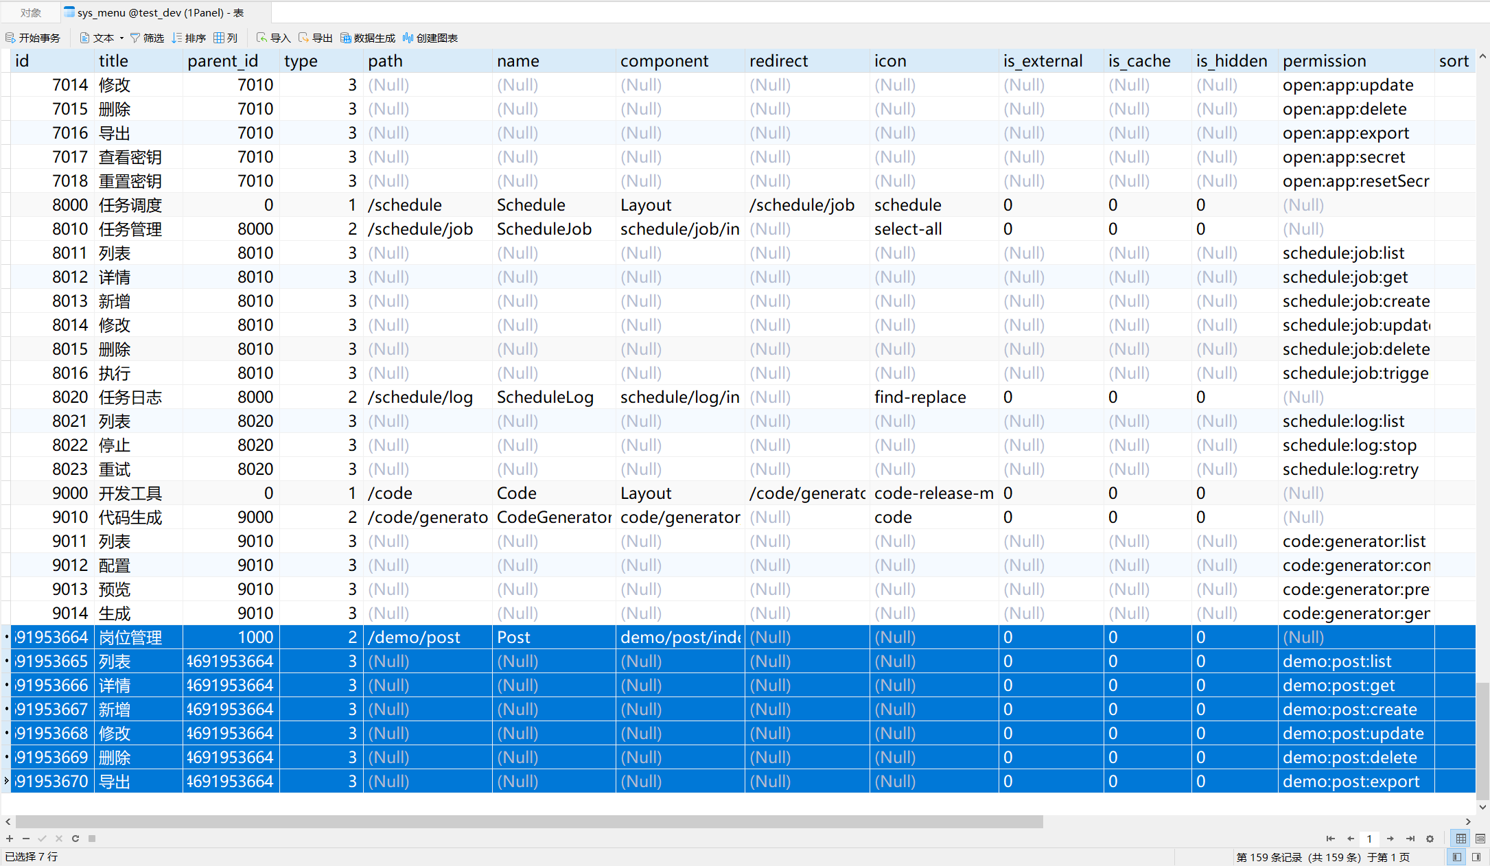Click the refresh icon in bottom bar
The width and height of the screenshot is (1490, 866).
pos(75,839)
